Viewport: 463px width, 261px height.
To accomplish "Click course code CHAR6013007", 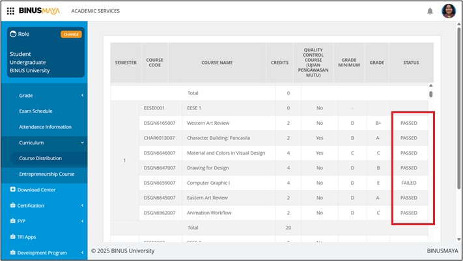I will 159,138.
